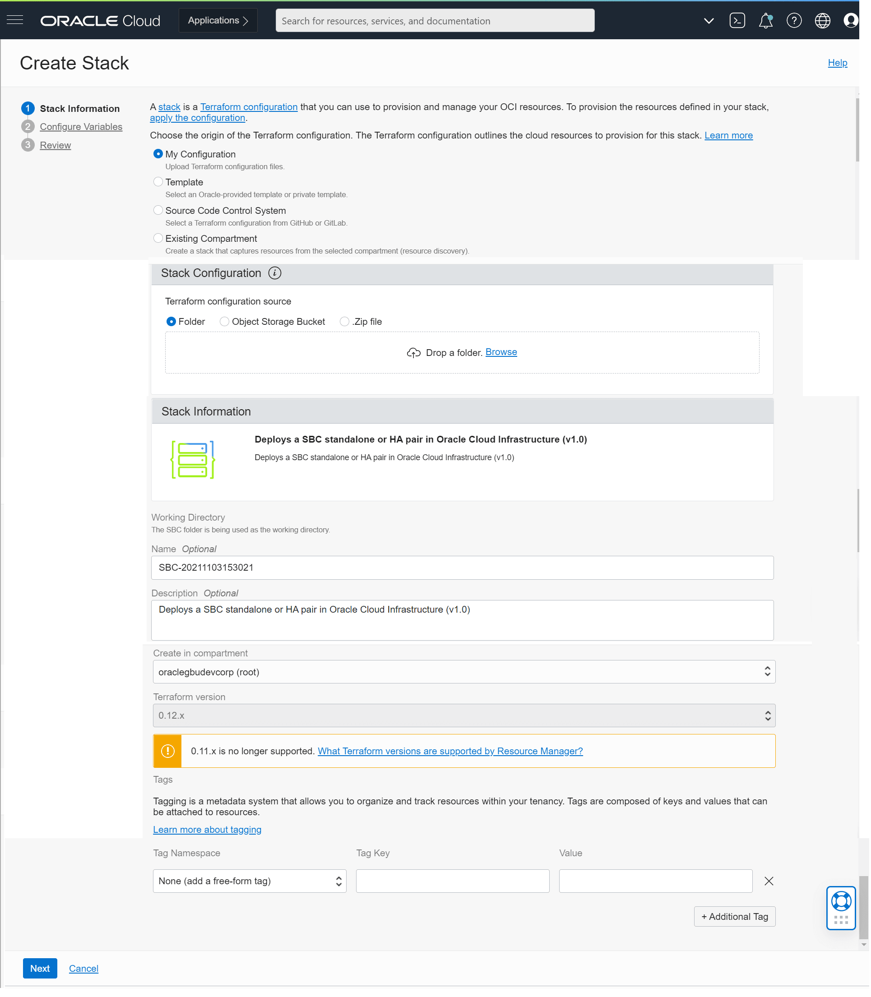
Task: Open the notifications bell
Action: coord(765,20)
